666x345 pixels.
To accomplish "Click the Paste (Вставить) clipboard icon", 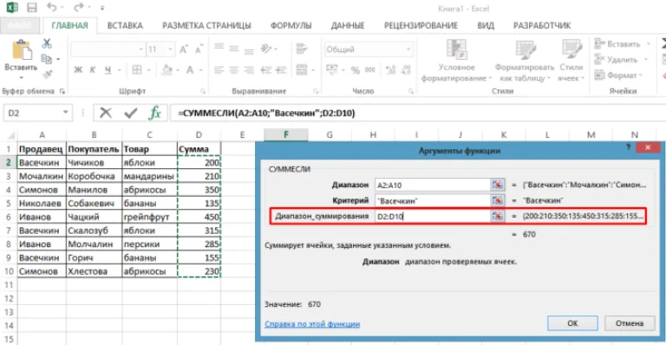I will [21, 50].
